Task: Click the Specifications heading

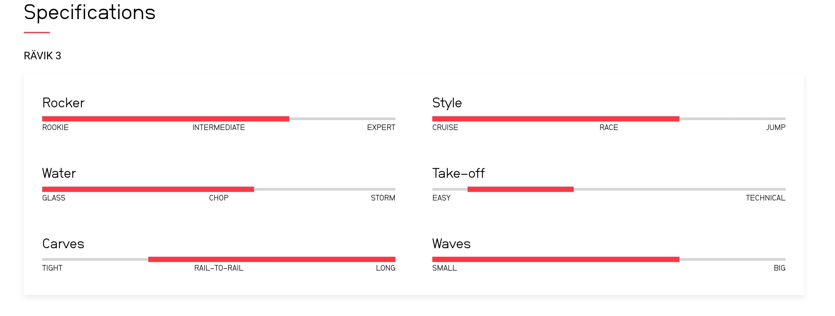Action: [89, 13]
